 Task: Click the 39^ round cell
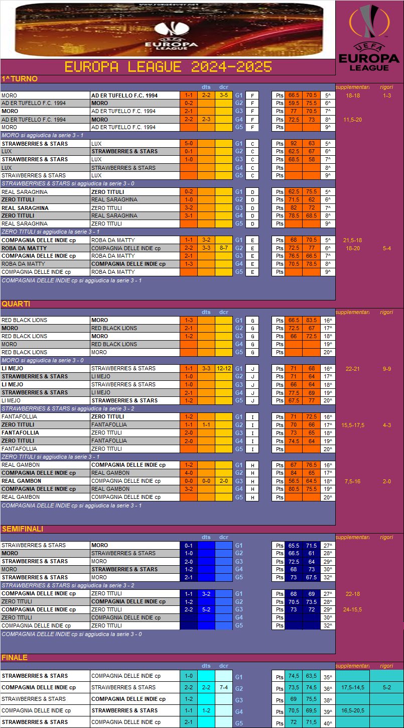328,712
